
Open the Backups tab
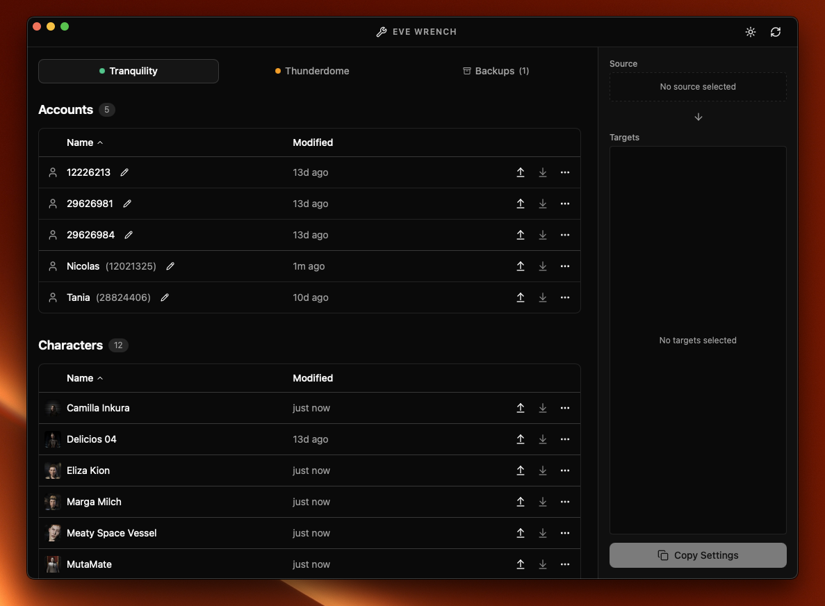496,71
